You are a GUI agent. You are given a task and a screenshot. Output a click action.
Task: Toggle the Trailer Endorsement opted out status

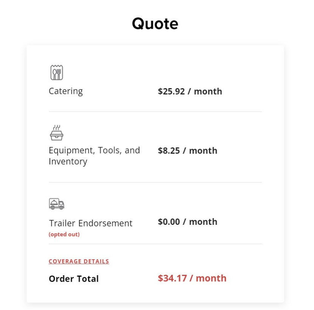click(x=64, y=234)
